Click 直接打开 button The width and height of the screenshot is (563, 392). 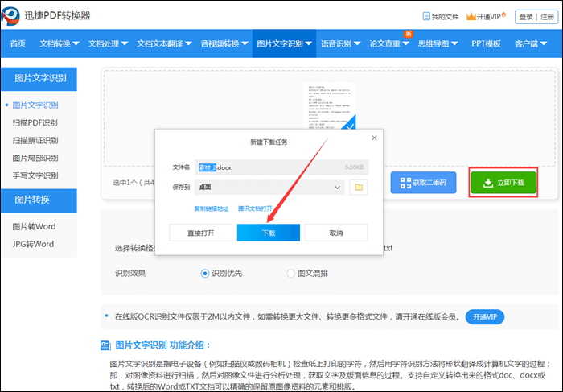(x=201, y=233)
